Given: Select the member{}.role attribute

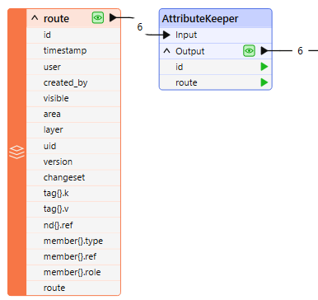Looking at the screenshot, I should click(x=73, y=272).
